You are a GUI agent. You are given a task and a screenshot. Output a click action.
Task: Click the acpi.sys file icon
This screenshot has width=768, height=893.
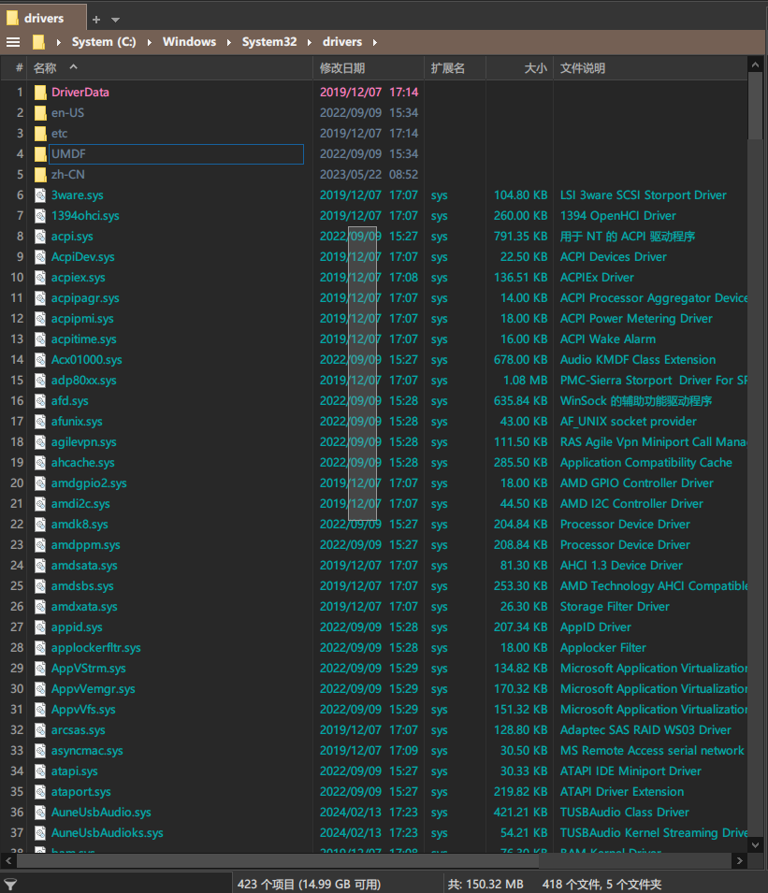pyautogui.click(x=40, y=237)
